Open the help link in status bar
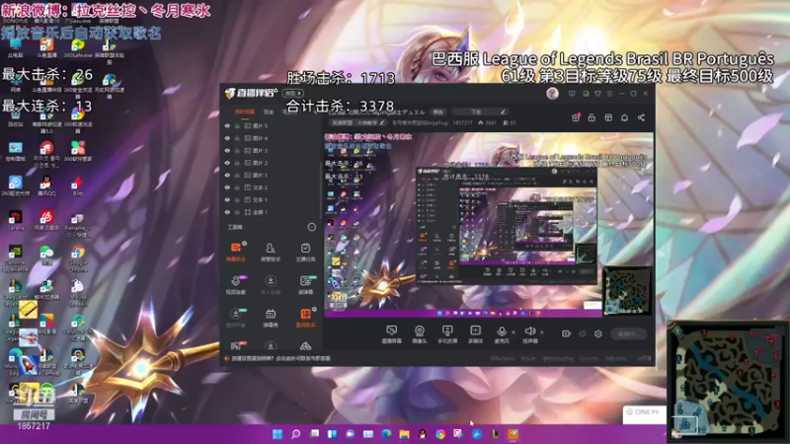 280,358
